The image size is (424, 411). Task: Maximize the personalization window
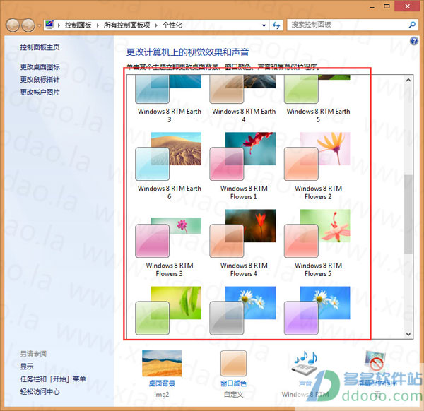click(x=387, y=6)
